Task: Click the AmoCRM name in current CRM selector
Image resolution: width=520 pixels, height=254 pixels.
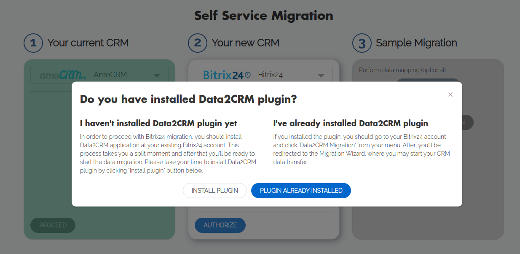Action: [110, 75]
